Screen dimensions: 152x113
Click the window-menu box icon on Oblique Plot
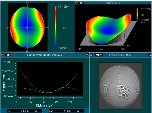(x=76, y=3)
